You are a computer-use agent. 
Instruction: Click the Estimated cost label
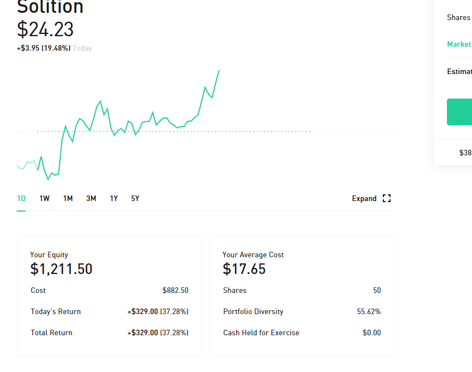tap(459, 72)
